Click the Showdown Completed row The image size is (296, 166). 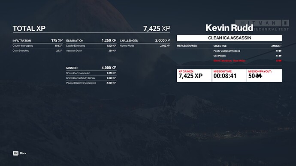pos(91,73)
